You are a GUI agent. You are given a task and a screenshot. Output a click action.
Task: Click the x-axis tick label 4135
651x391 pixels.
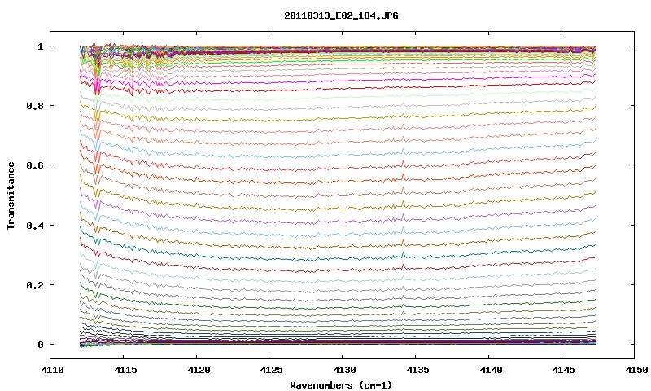point(417,370)
